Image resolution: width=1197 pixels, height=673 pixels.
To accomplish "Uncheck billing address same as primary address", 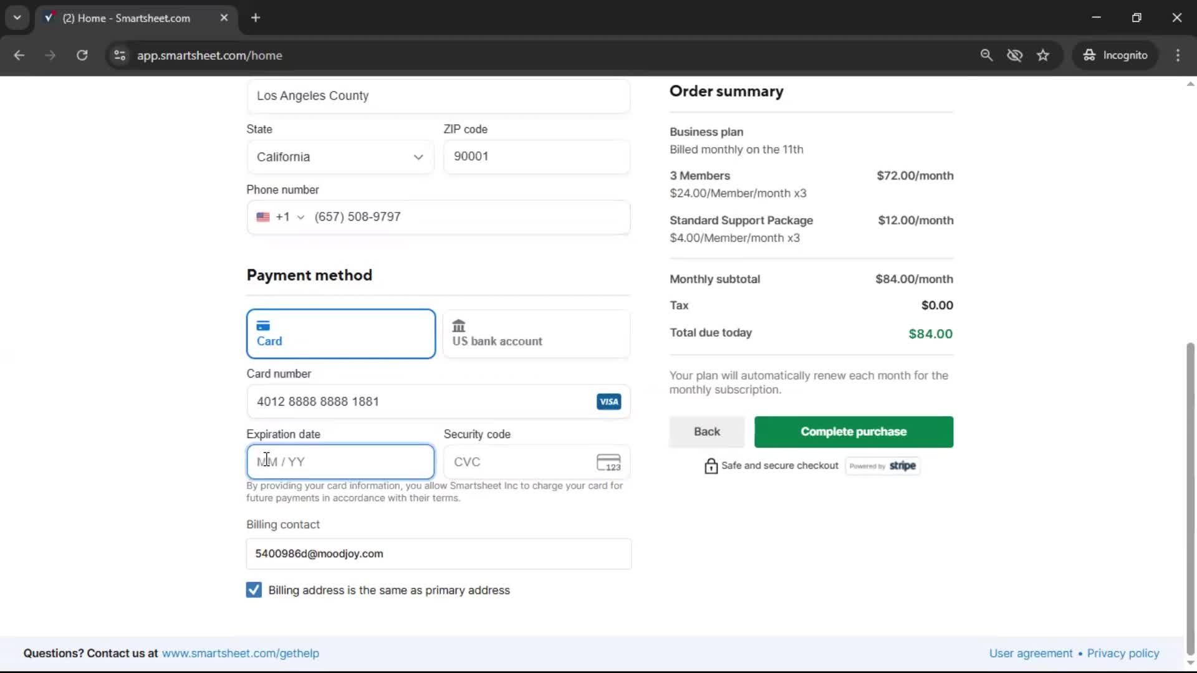I will coord(253,589).
